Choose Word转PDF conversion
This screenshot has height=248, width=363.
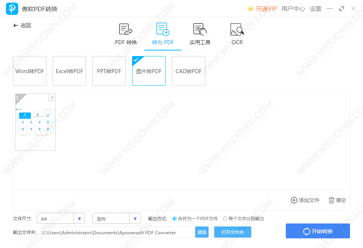30,71
